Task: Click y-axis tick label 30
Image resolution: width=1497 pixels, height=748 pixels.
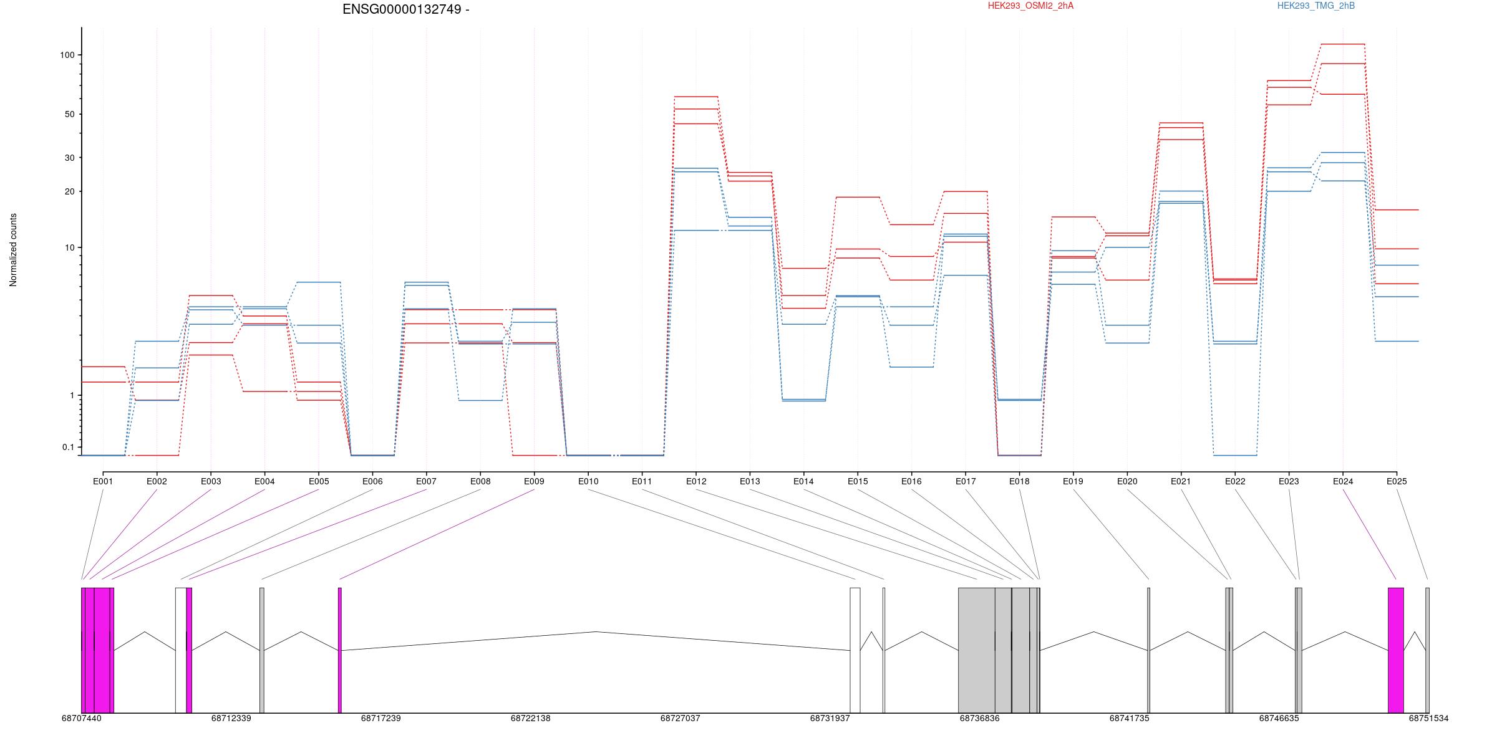Action: coord(69,158)
